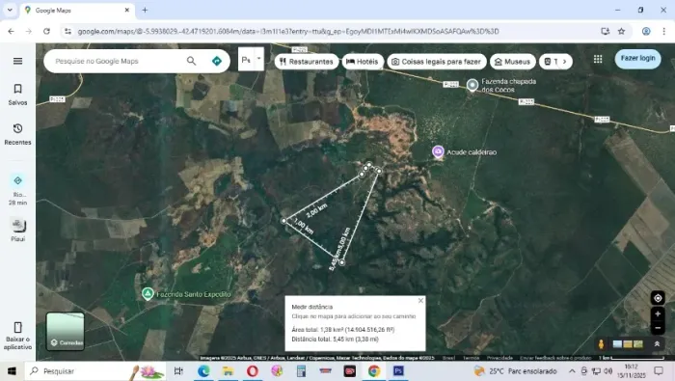
Task: Open the Termos link
Action: [471, 358]
